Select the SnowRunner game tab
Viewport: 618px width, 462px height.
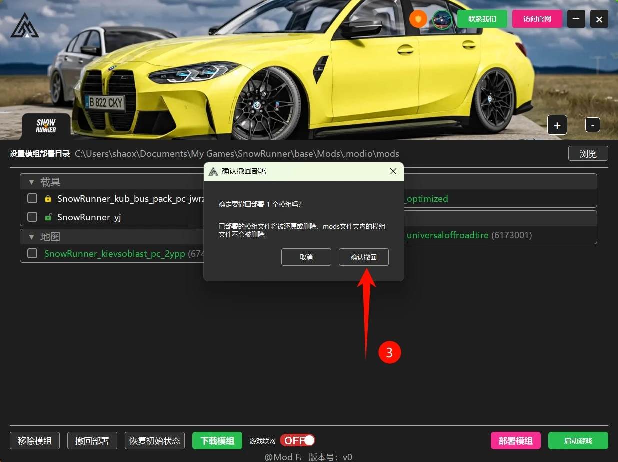pyautogui.click(x=46, y=126)
